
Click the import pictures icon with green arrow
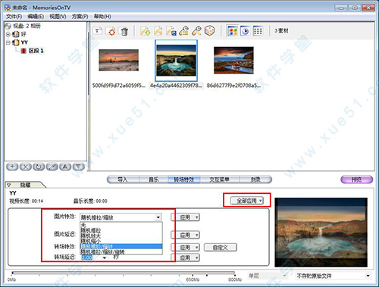click(146, 31)
